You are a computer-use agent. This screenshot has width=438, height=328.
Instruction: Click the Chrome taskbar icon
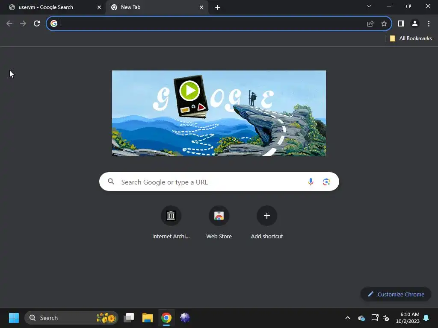(x=166, y=318)
